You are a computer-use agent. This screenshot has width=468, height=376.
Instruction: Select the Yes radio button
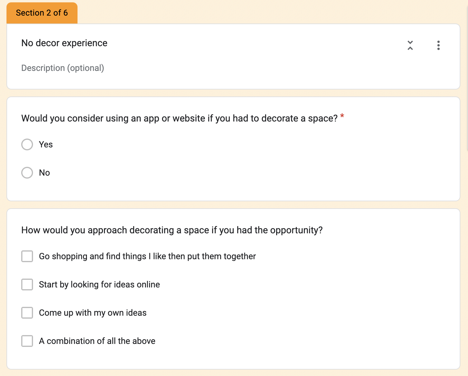(x=27, y=144)
